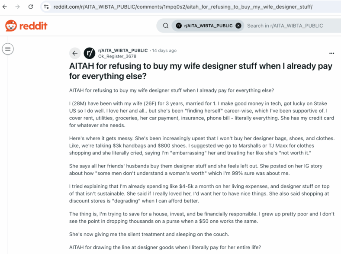This screenshot has height=254, width=341.
Task: Click the r/AITA_WIBTA_PUBLIC search scope chip
Action: (x=208, y=26)
